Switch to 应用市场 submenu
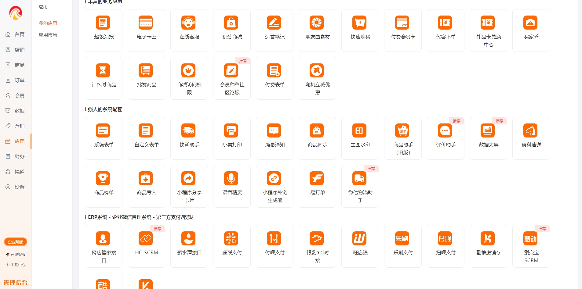Screen dimensions: 582x289 (48, 35)
